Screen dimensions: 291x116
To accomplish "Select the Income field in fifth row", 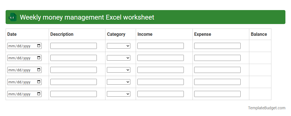I will click(161, 94).
